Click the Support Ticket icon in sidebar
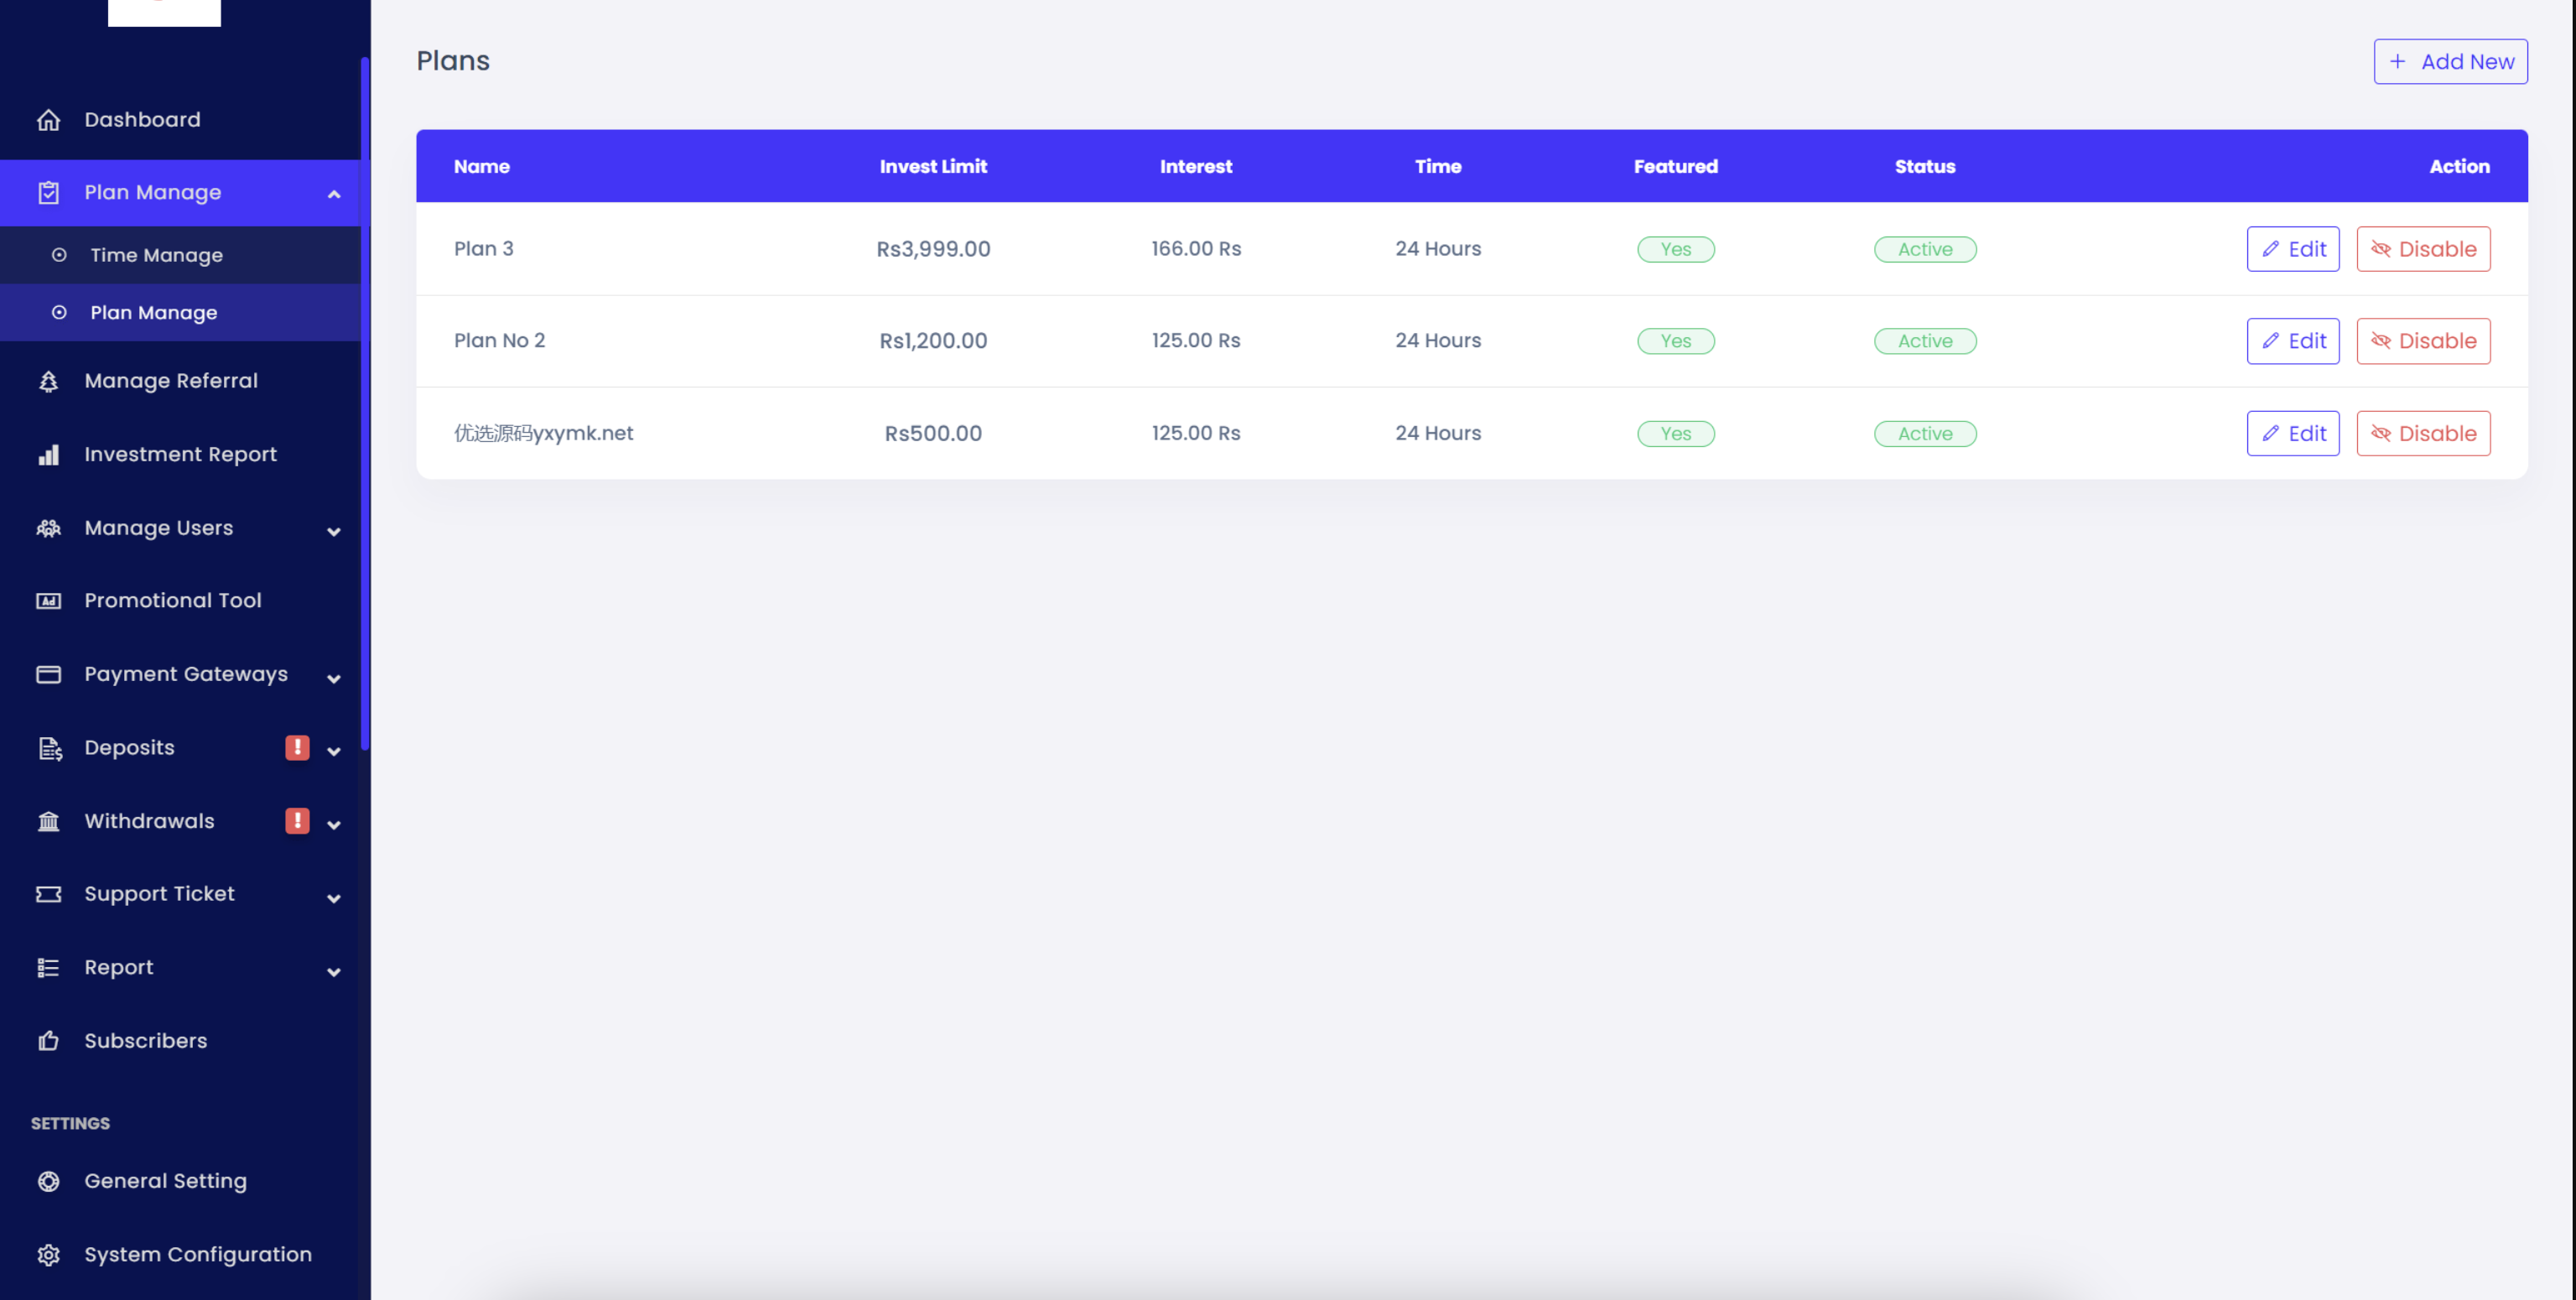Screen dimensions: 2576x1300 click(x=49, y=894)
